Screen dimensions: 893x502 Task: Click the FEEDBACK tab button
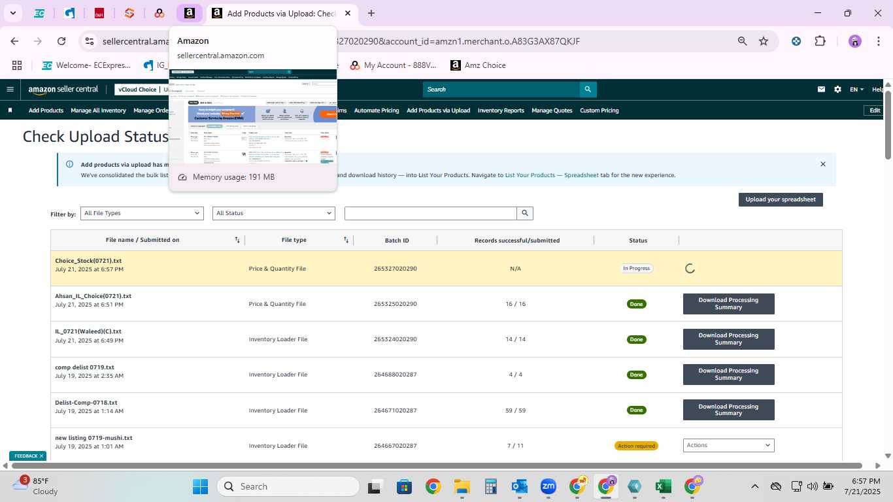coord(27,456)
